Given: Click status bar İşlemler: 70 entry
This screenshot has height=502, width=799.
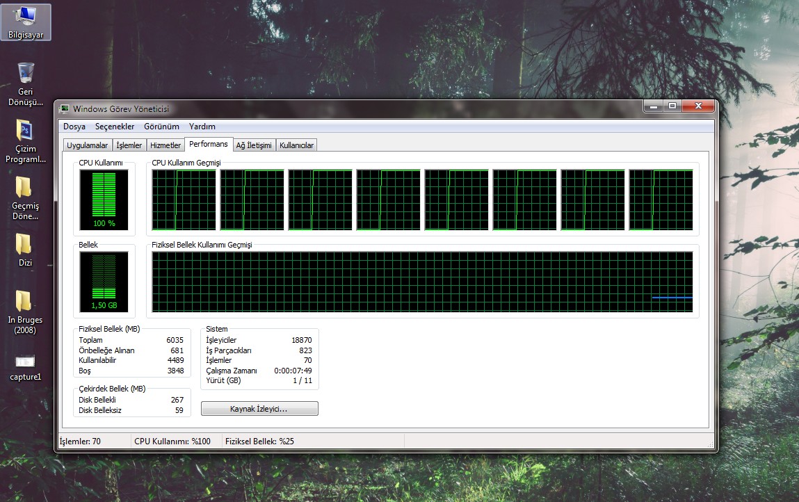Looking at the screenshot, I should tap(80, 442).
